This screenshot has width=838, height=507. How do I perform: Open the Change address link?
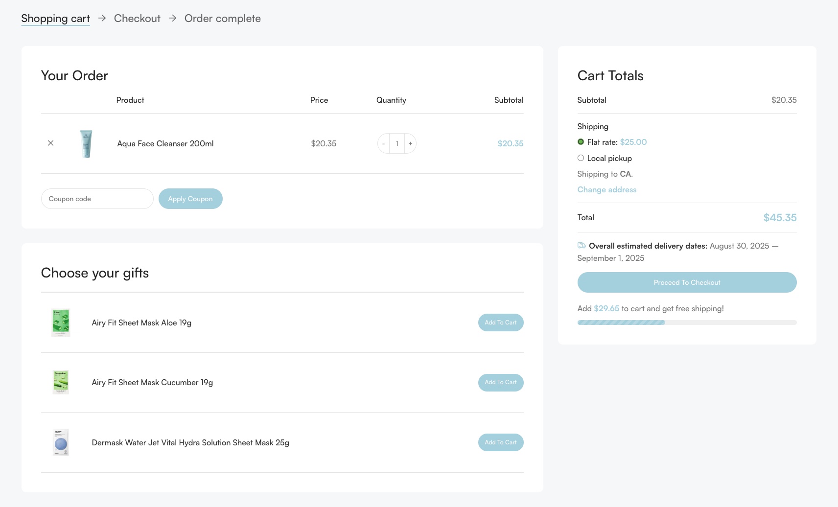tap(607, 190)
